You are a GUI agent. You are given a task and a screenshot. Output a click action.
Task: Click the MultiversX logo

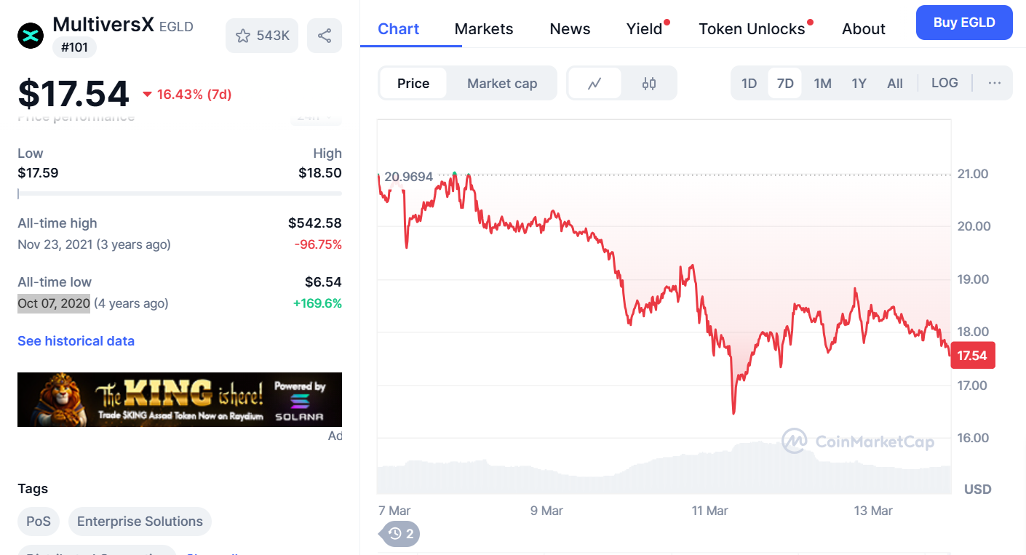(30, 35)
